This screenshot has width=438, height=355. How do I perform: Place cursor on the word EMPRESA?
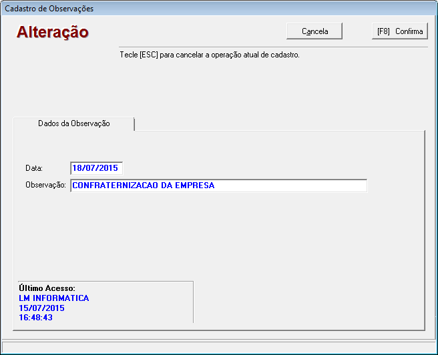coord(194,186)
